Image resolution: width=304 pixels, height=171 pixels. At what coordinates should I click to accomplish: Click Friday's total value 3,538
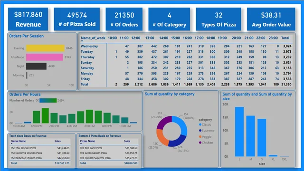[287, 79]
